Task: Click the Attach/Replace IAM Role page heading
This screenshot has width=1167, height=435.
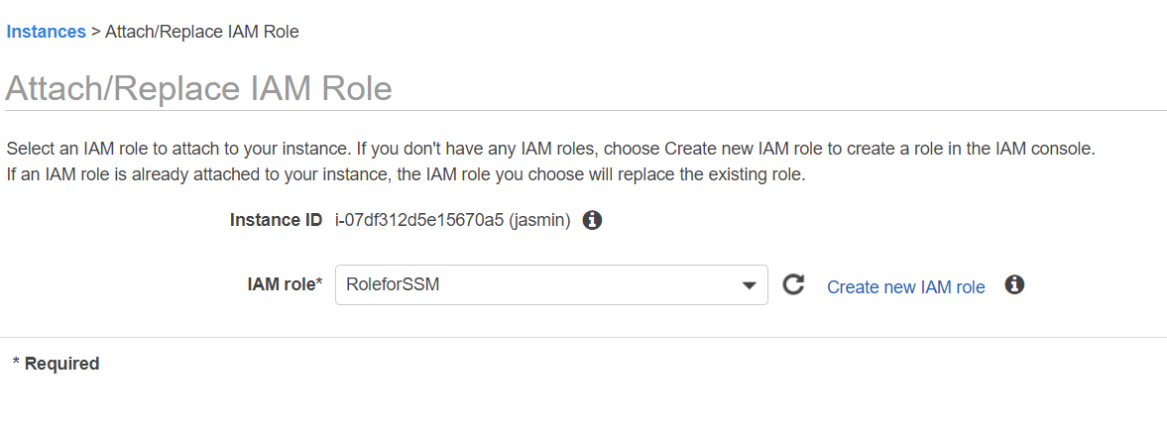Action: [198, 89]
